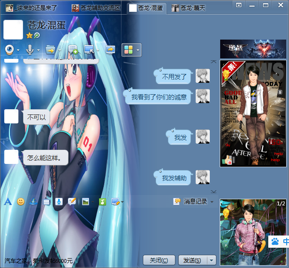
Task: Click the 关闭(C) close button
Action: 159,260
